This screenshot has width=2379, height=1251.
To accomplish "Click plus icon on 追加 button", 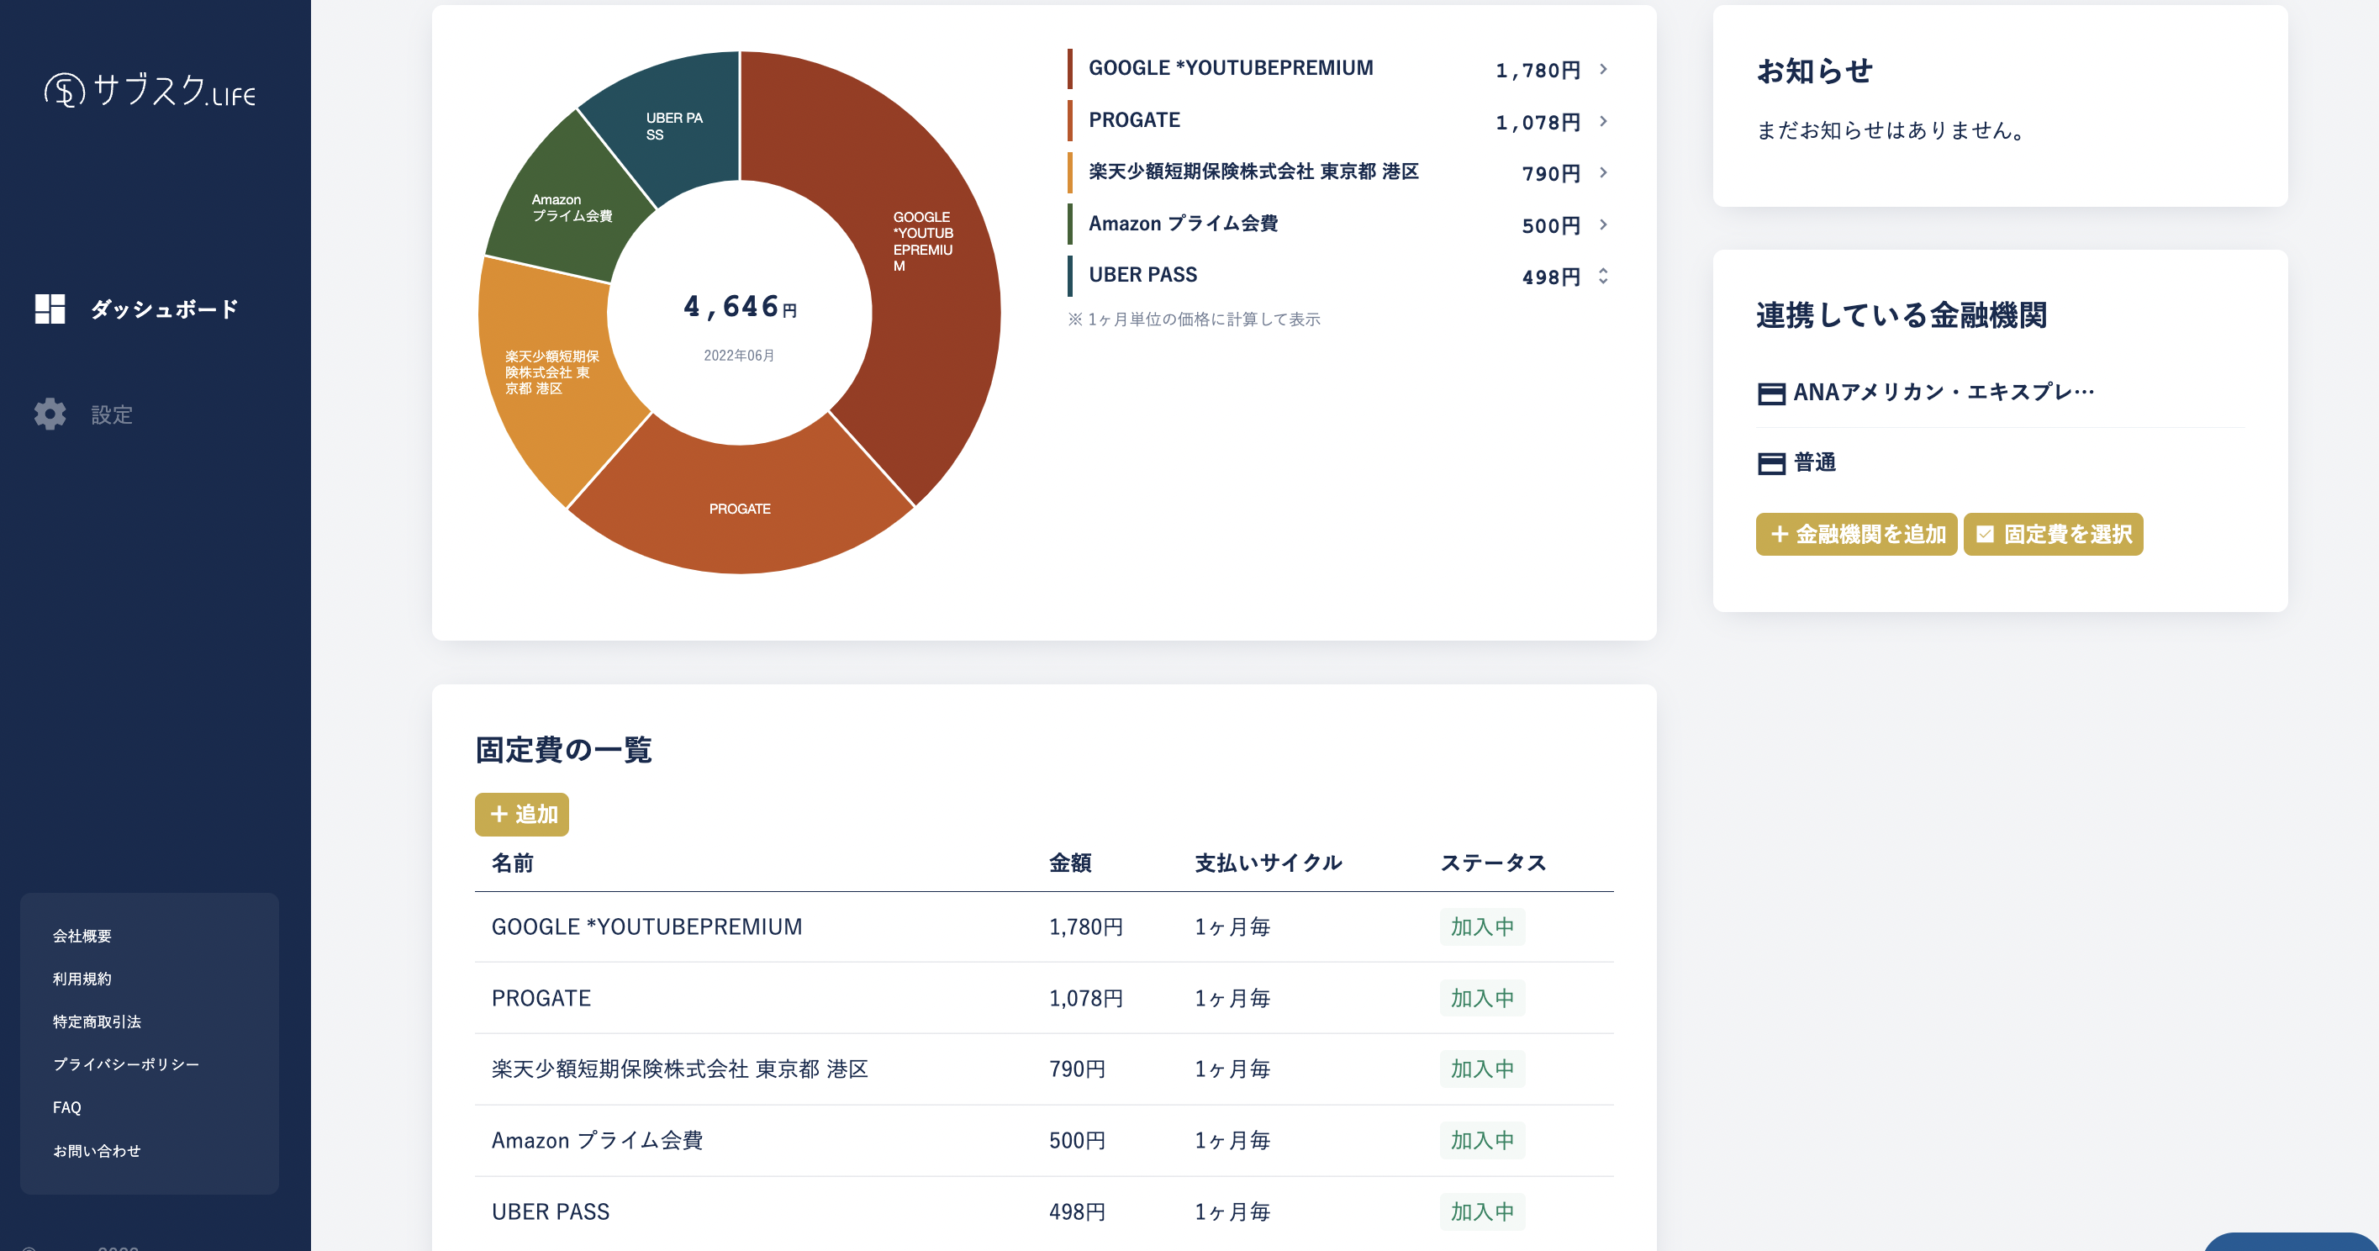I will pos(498,814).
